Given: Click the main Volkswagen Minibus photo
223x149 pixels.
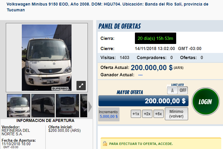Looking at the screenshot, I should [47, 58].
